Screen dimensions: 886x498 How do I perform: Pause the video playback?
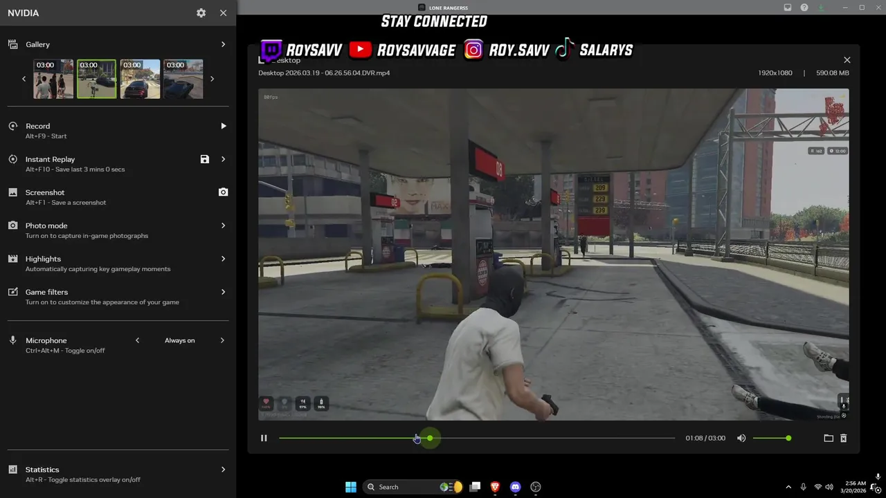click(264, 438)
